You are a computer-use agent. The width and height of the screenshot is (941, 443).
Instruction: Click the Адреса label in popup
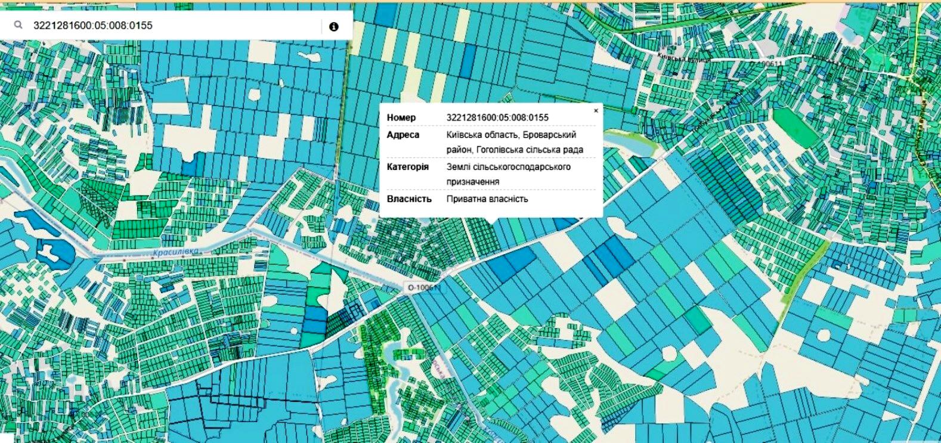tap(403, 135)
